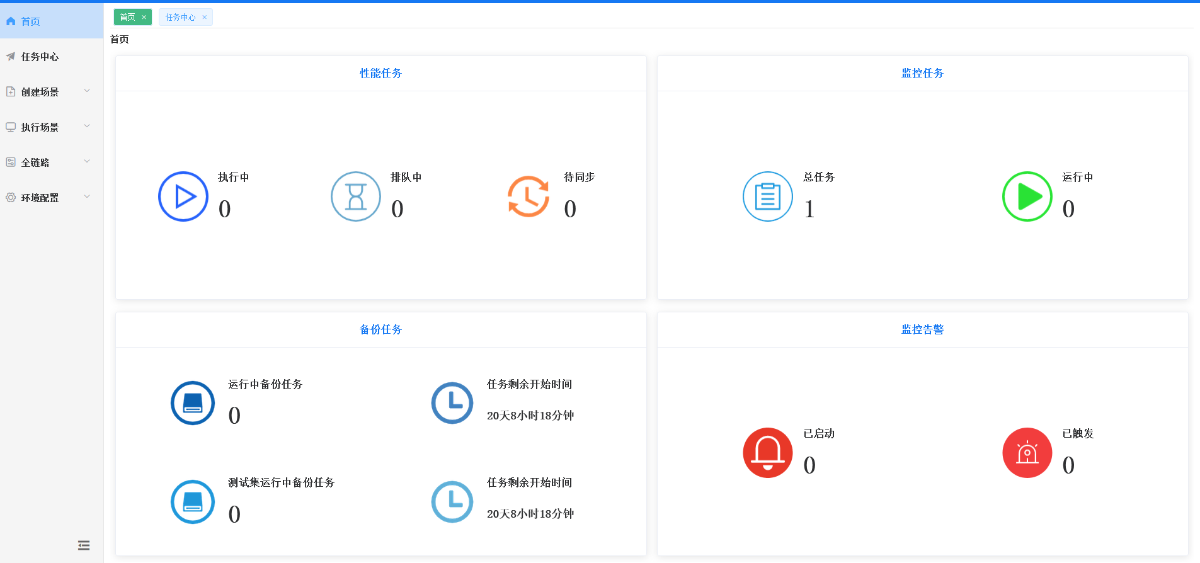Click the disk icon for 测试集运行中备份任务

193,502
